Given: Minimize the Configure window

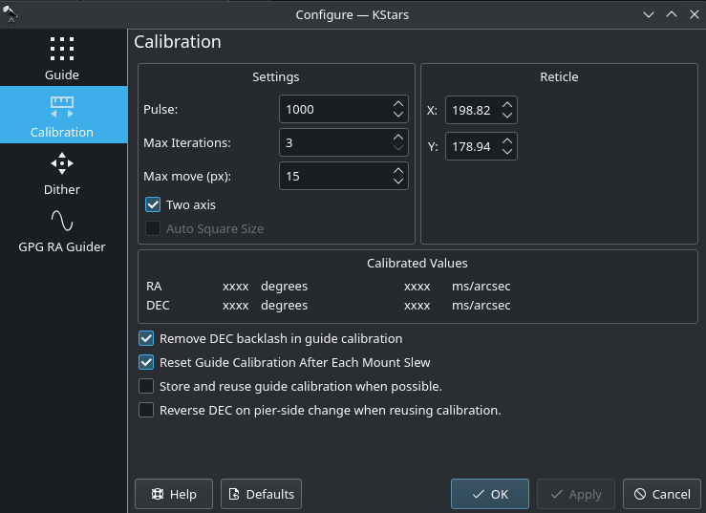Looking at the screenshot, I should pos(649,14).
